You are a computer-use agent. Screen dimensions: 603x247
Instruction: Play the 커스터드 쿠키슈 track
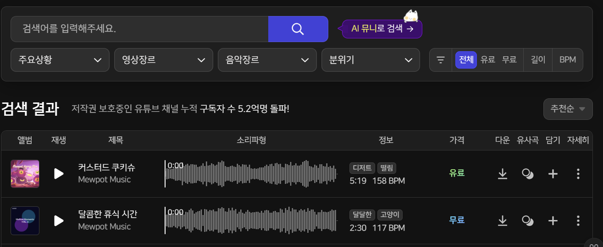(59, 173)
